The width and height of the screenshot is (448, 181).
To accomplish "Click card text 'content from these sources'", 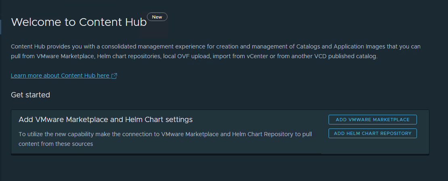I will point(56,144).
